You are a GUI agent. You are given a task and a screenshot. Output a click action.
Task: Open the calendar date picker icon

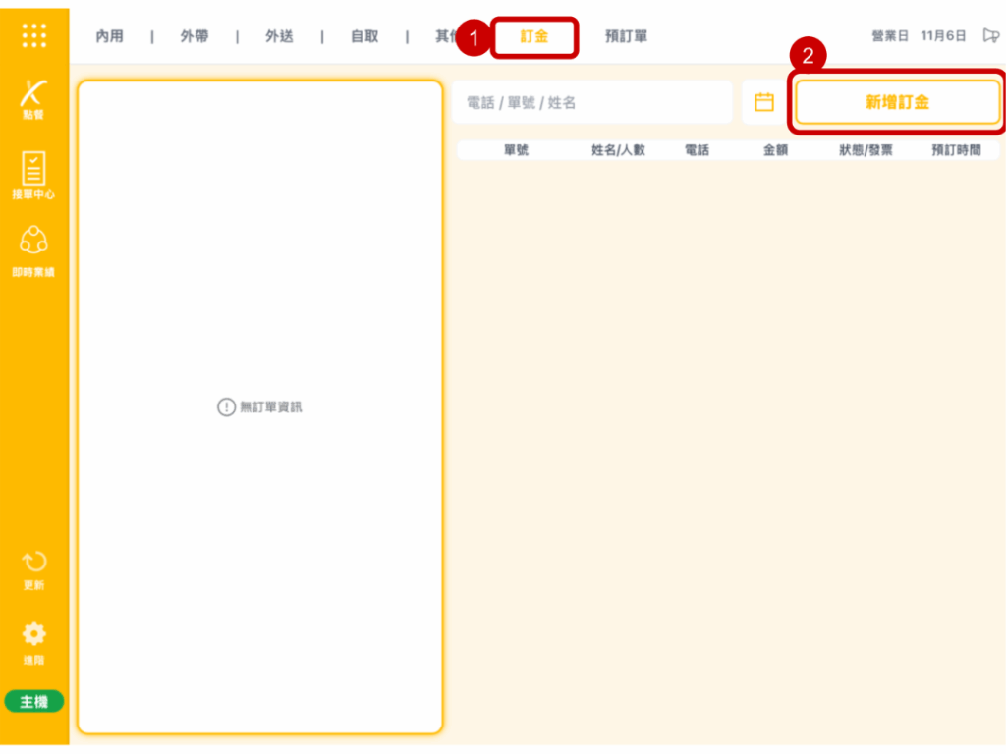click(764, 102)
